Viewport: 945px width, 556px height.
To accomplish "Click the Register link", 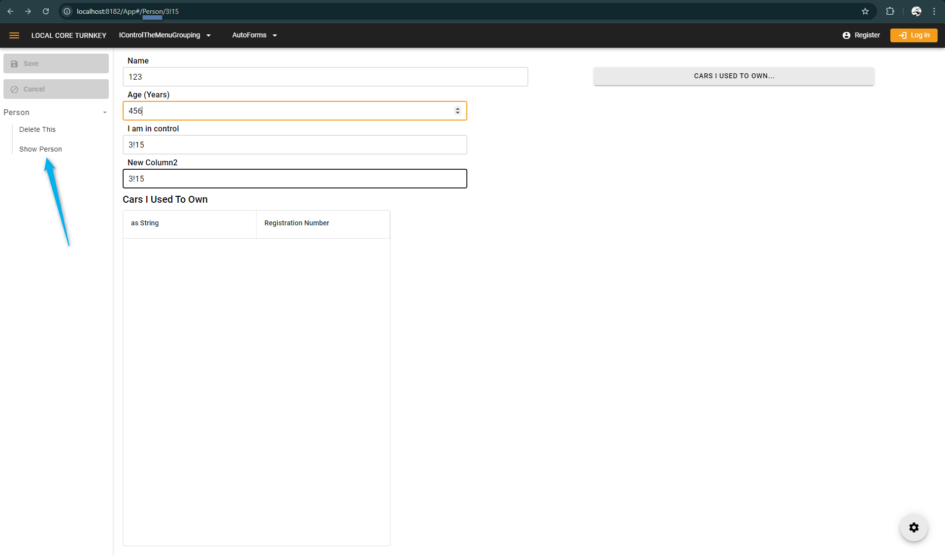I will (861, 35).
